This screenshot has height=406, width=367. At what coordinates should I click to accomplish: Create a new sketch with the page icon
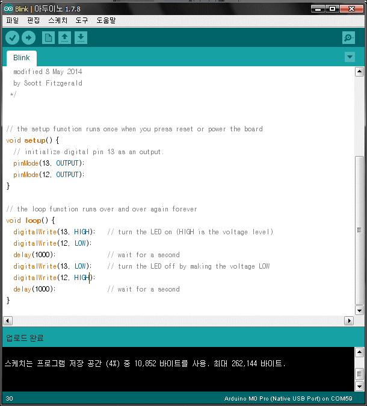[48, 38]
